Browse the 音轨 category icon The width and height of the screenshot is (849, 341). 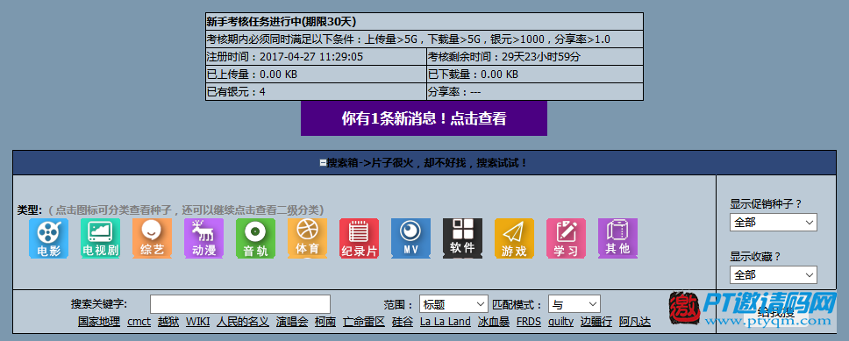coord(255,238)
